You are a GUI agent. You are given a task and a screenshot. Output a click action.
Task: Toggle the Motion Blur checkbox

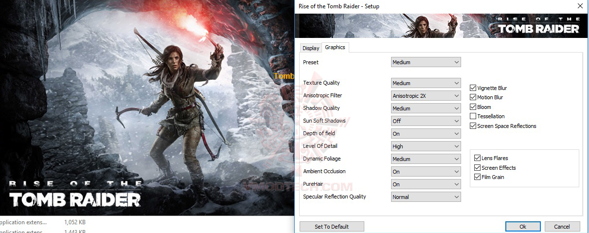pos(473,97)
